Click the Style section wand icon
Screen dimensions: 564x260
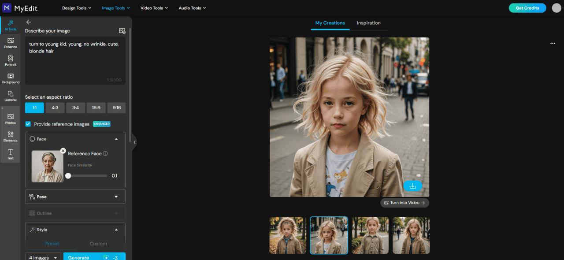point(32,230)
